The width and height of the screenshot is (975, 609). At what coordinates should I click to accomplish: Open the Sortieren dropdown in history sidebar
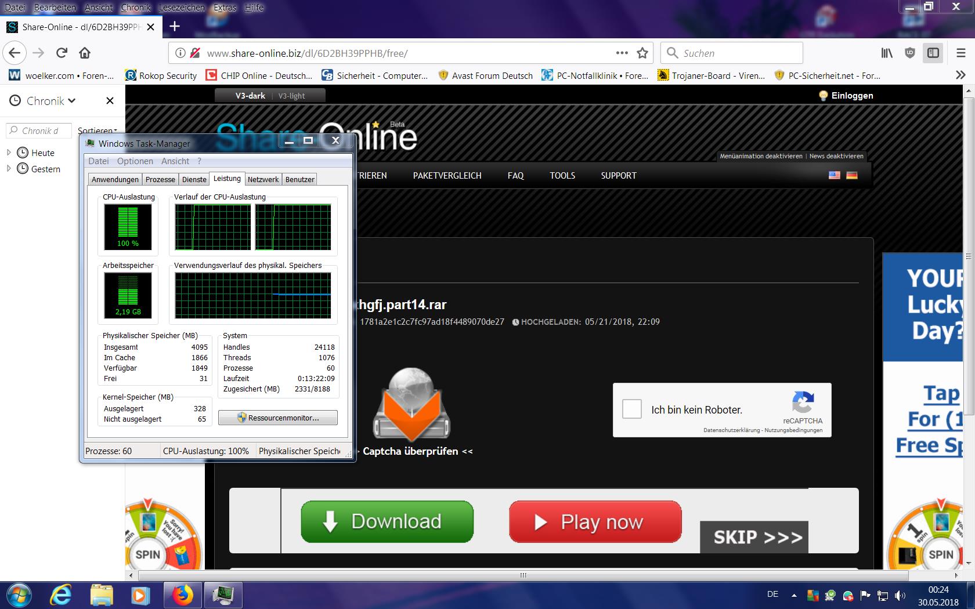97,130
